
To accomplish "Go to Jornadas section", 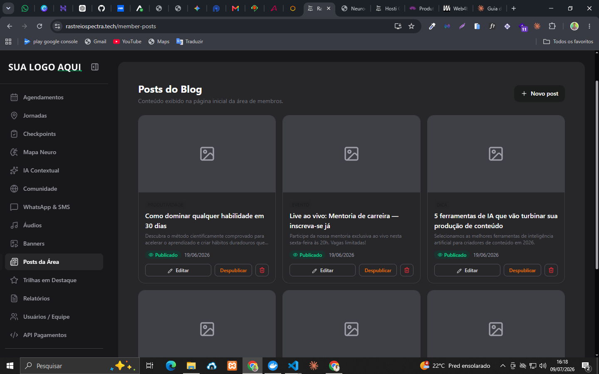I will (x=54, y=116).
